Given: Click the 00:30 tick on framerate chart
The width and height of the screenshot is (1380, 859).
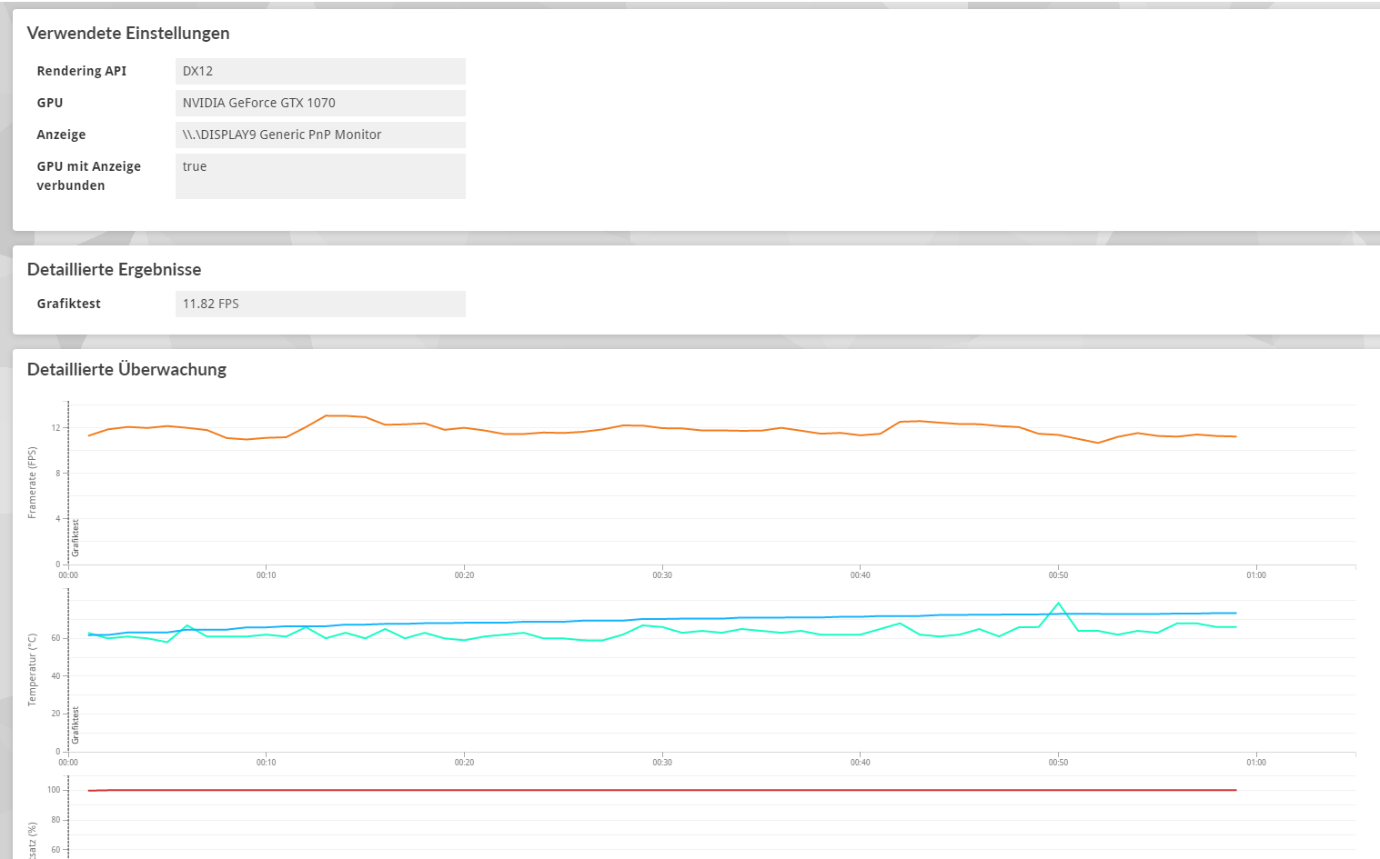Looking at the screenshot, I should coord(662,575).
